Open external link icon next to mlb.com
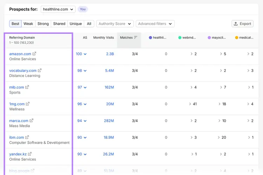 pos(27,87)
